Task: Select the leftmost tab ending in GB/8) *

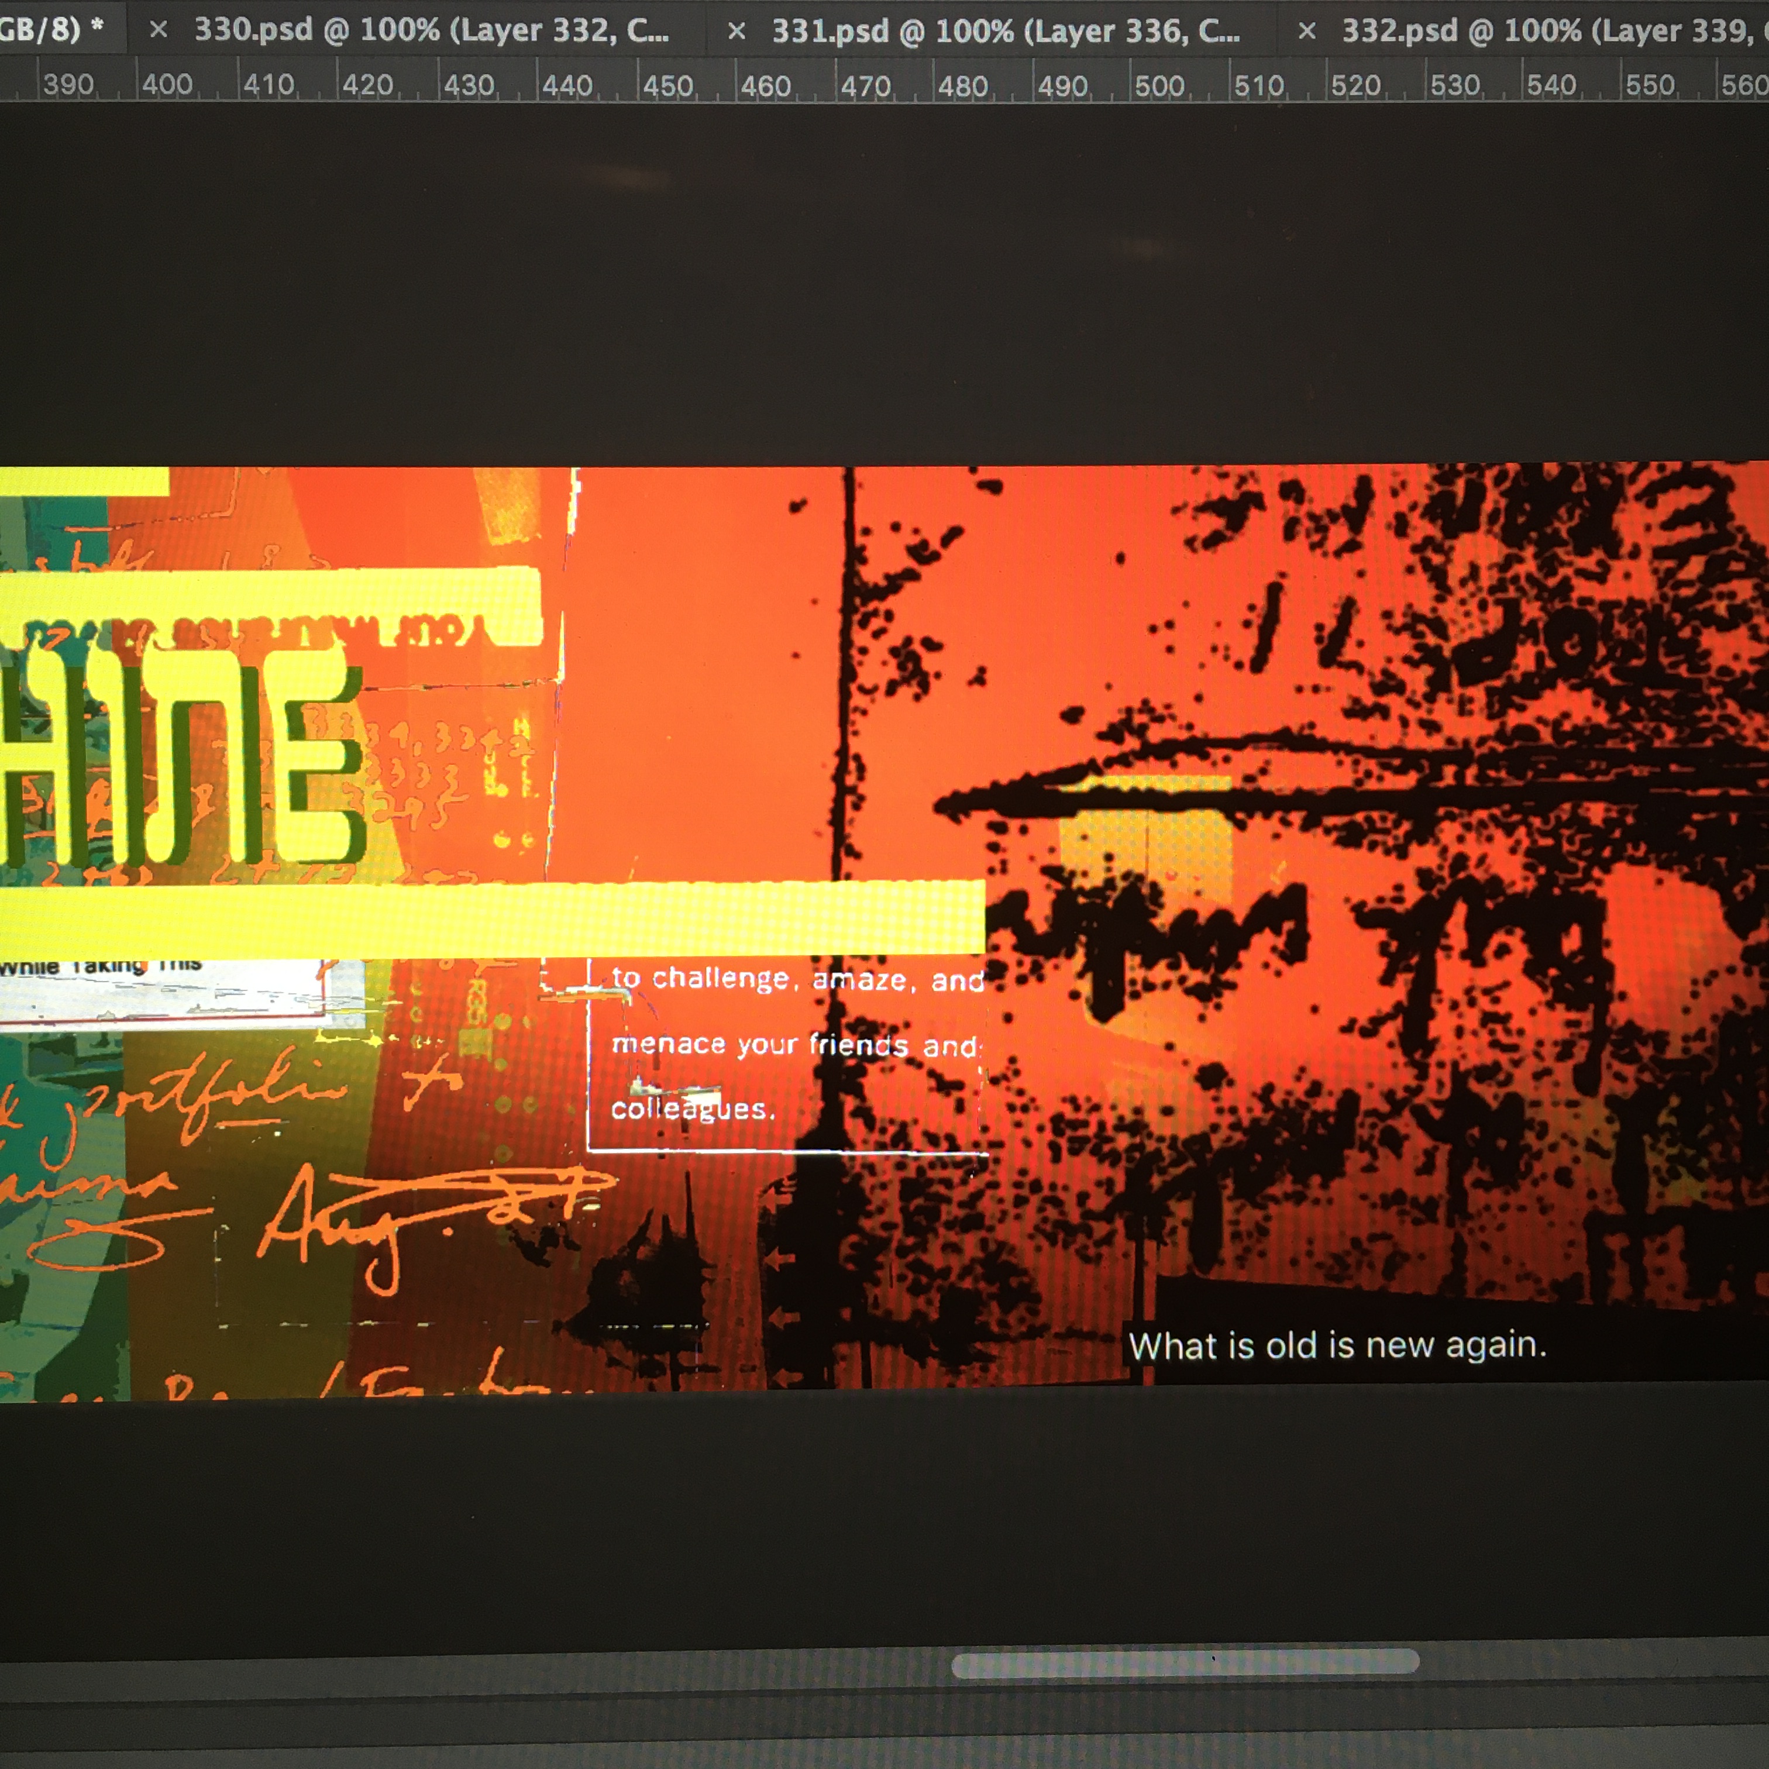Action: (x=50, y=30)
